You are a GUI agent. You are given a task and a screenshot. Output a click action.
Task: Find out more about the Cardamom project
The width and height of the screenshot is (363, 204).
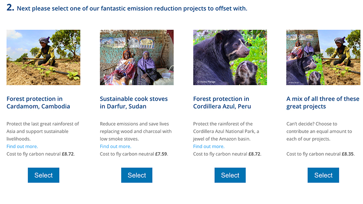pyautogui.click(x=22, y=147)
